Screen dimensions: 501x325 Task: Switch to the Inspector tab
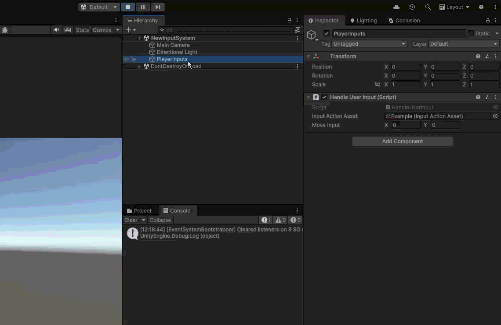323,21
